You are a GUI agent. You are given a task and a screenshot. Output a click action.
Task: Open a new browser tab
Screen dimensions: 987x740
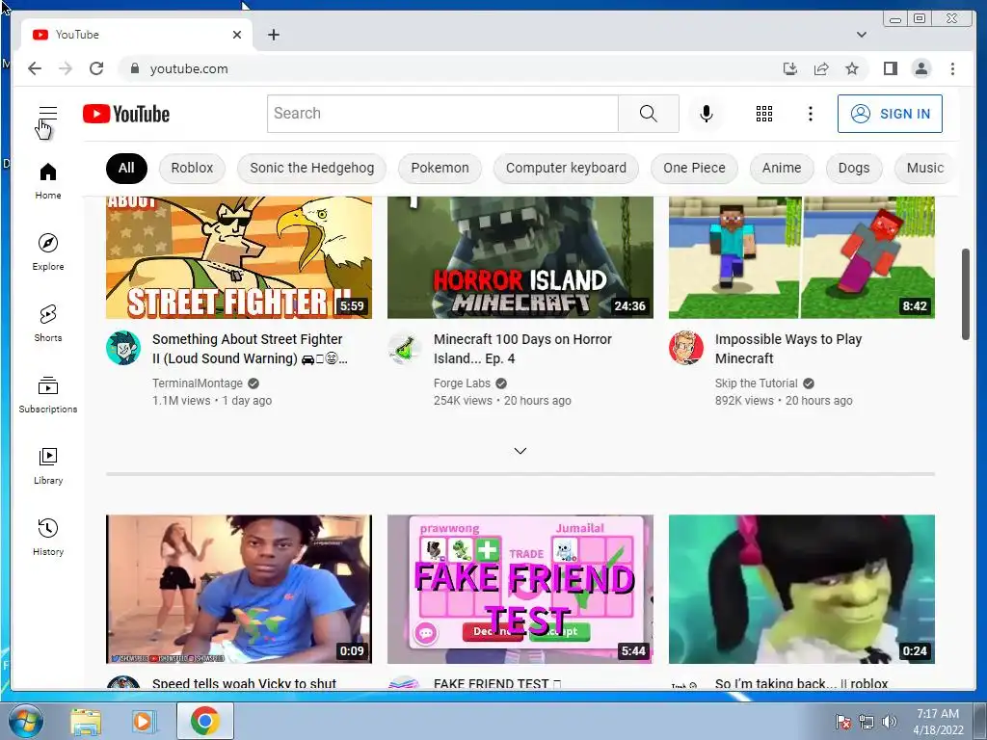(x=273, y=35)
